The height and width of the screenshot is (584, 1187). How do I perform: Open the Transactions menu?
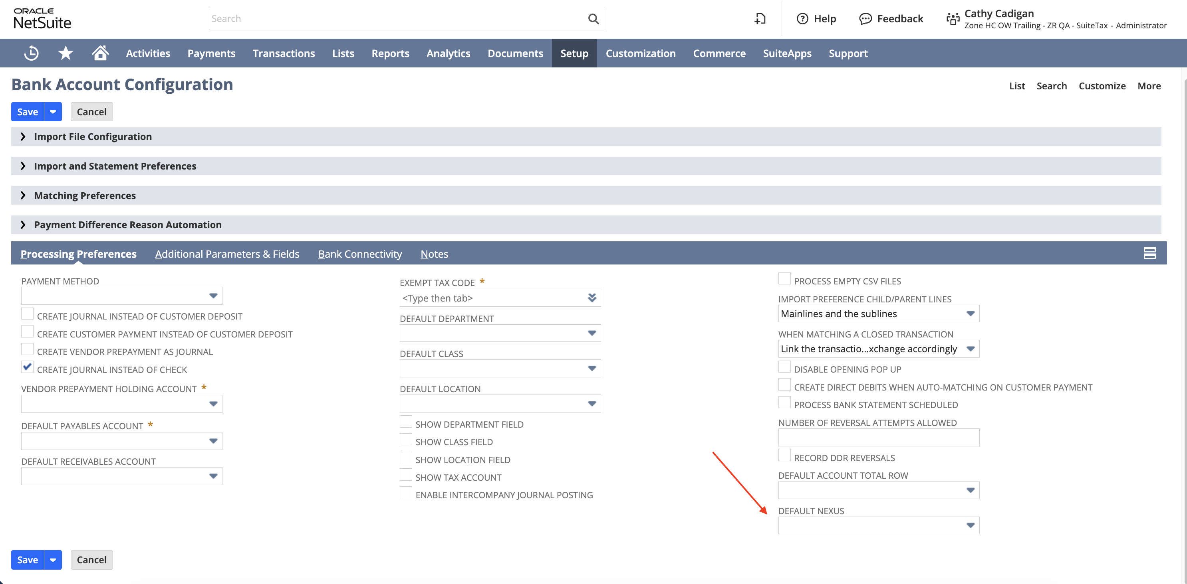click(x=284, y=53)
